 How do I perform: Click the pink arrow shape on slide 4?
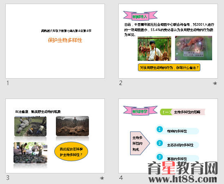pyautogui.click(x=140, y=143)
